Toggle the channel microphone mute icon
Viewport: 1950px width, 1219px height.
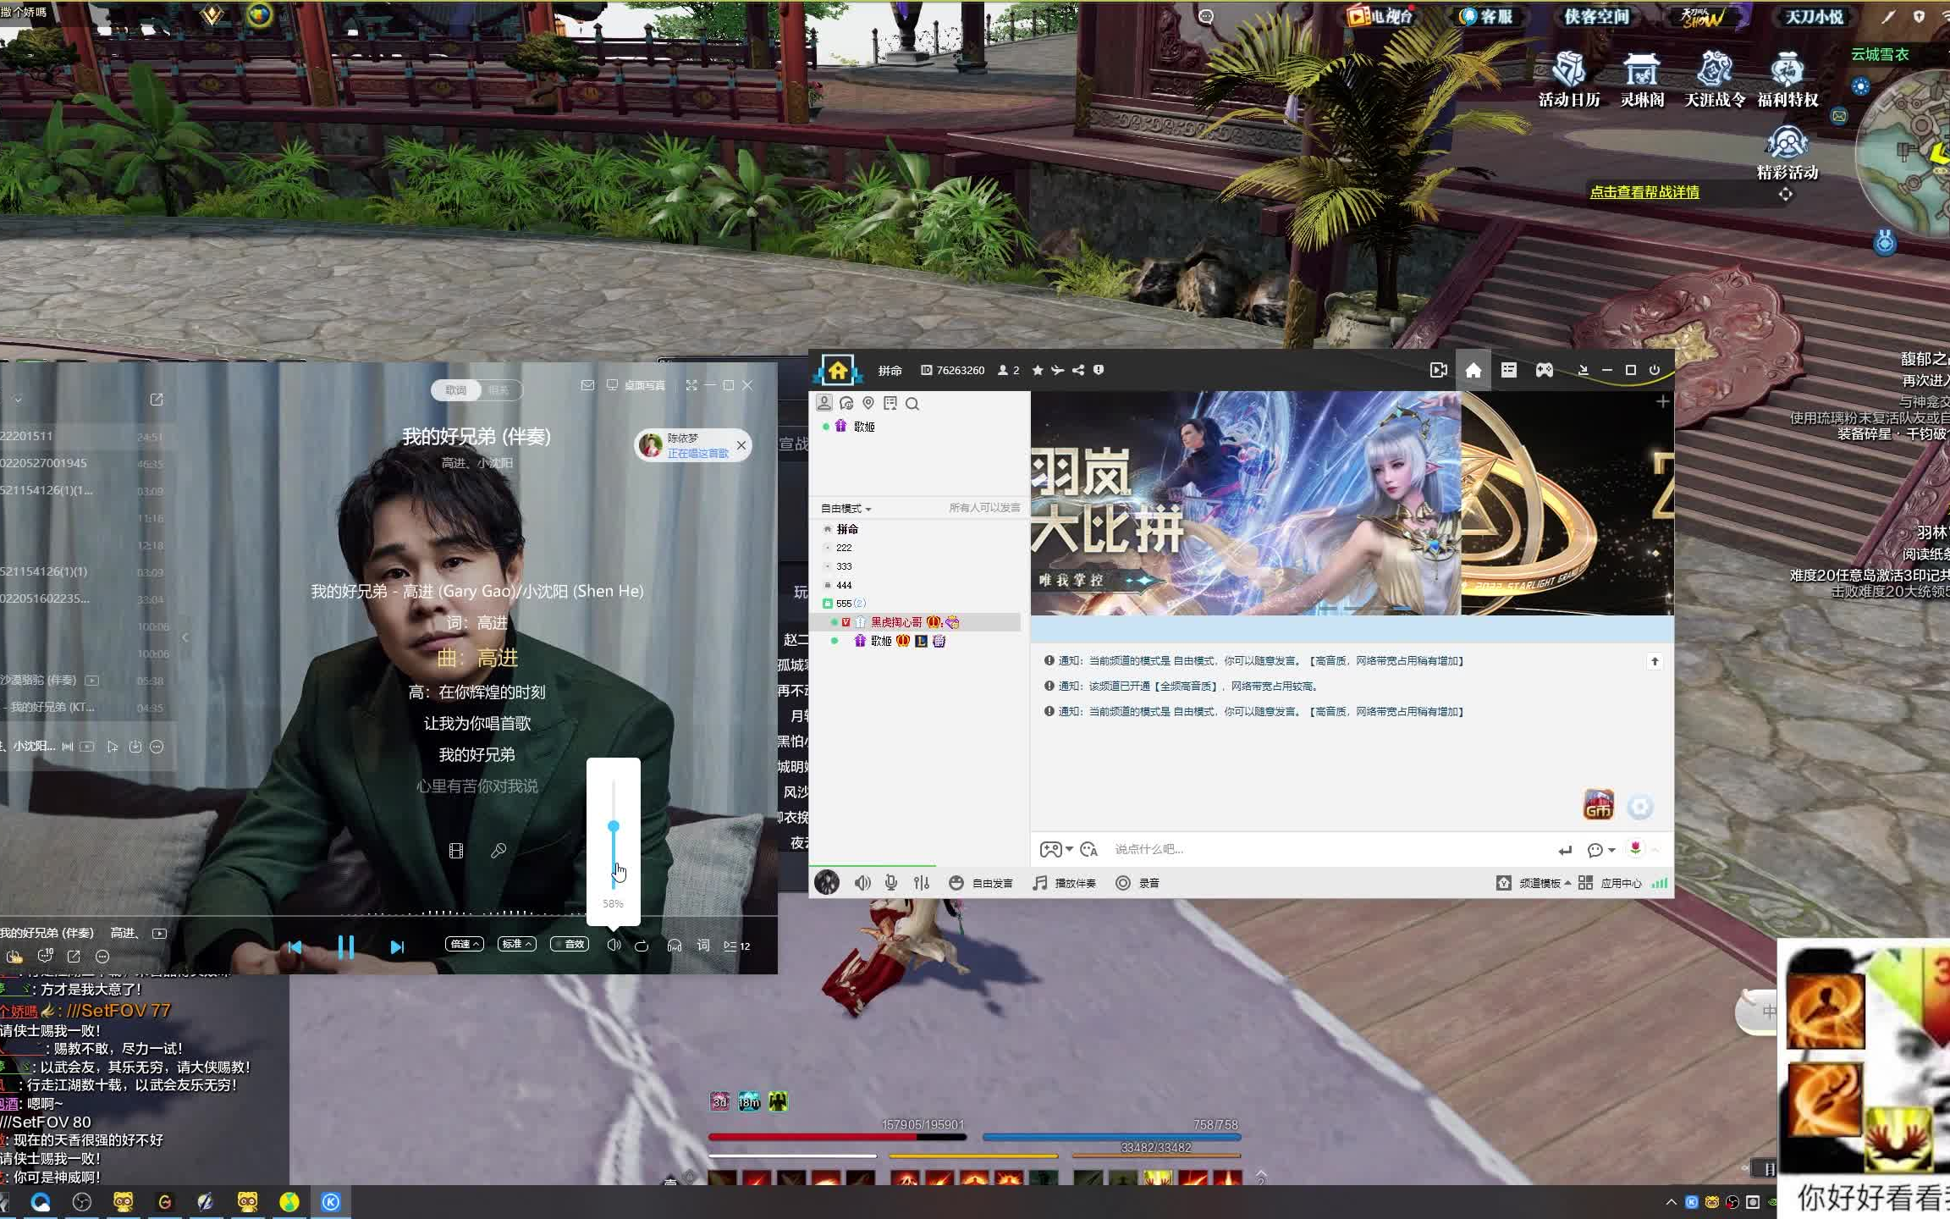(891, 883)
